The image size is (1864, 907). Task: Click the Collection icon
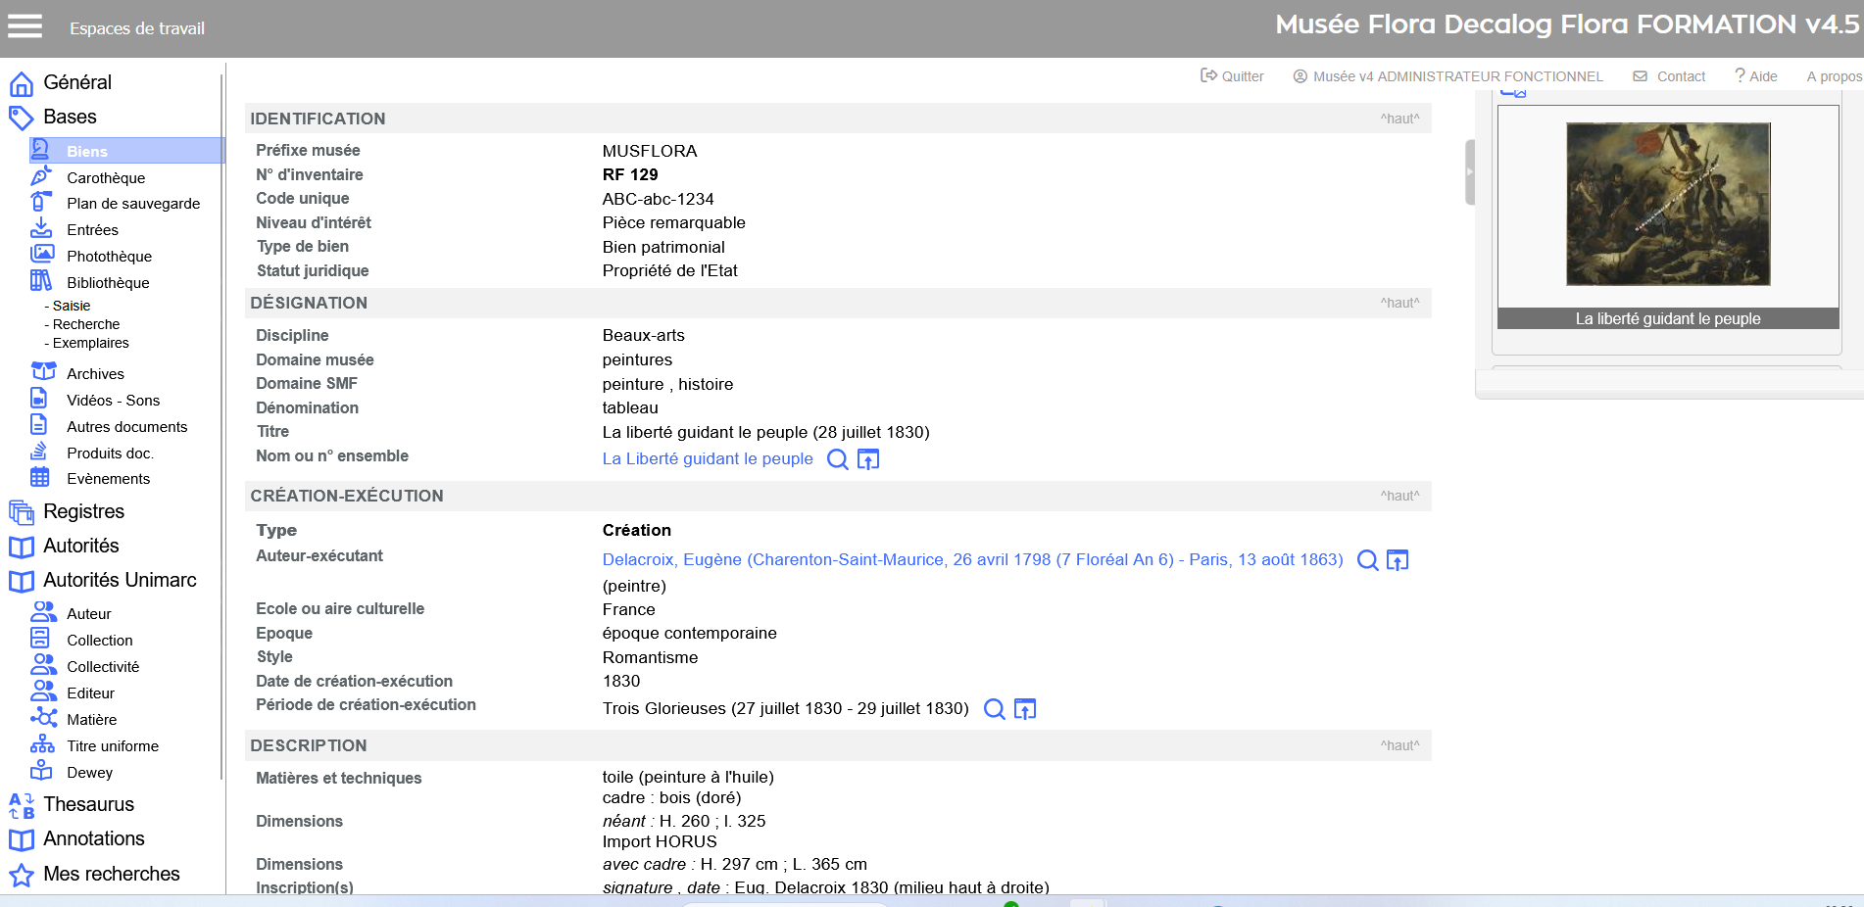click(x=40, y=639)
